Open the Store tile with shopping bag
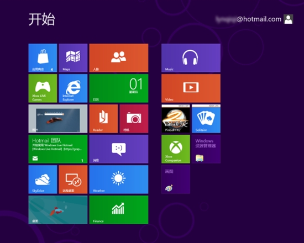This screenshot has width=304, height=243. 43,58
